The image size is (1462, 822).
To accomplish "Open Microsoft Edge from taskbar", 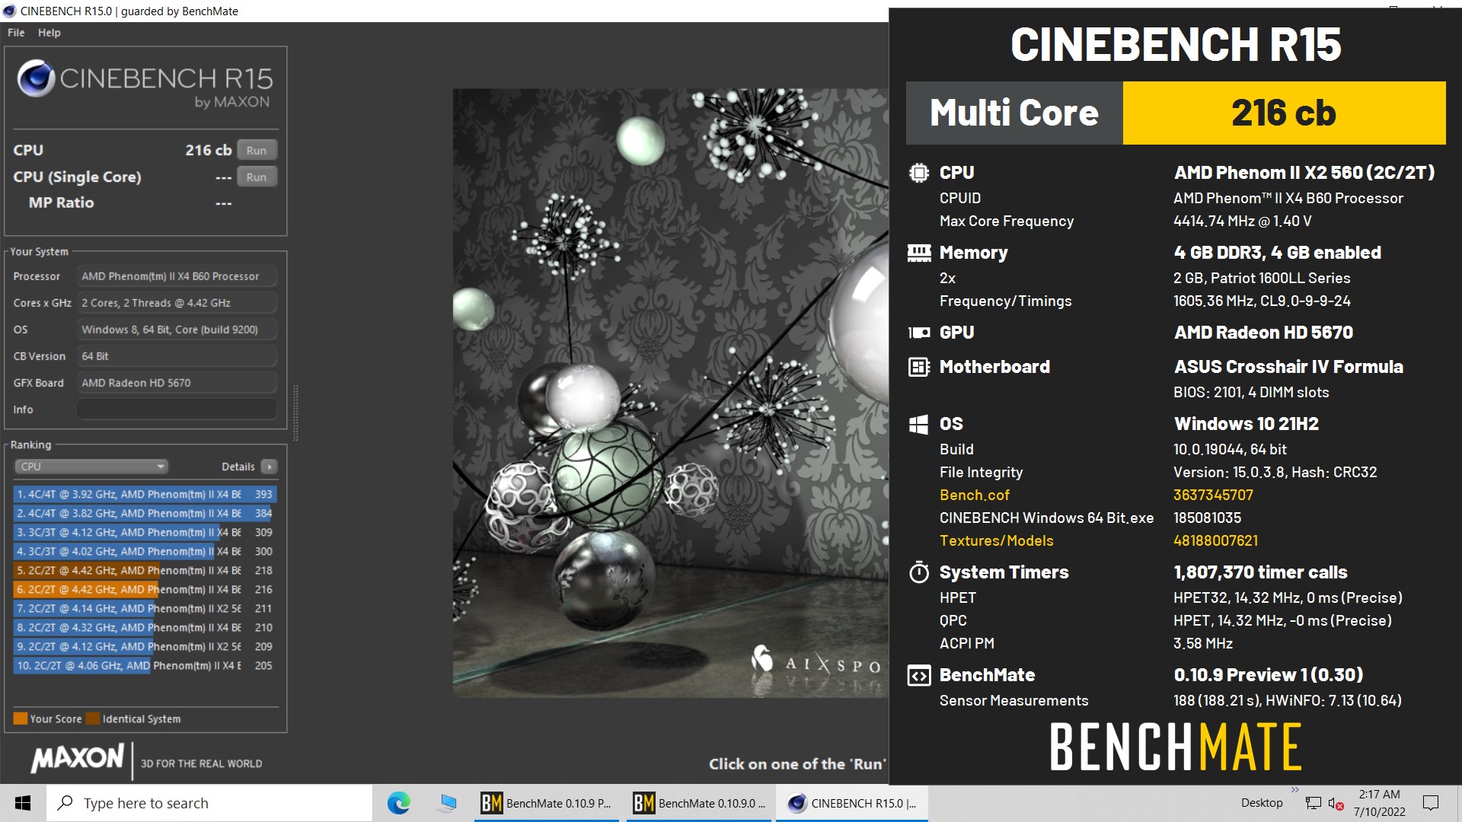I will click(398, 803).
